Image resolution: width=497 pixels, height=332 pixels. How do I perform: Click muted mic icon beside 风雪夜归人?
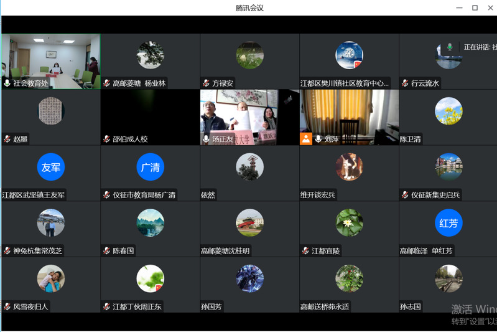point(7,306)
